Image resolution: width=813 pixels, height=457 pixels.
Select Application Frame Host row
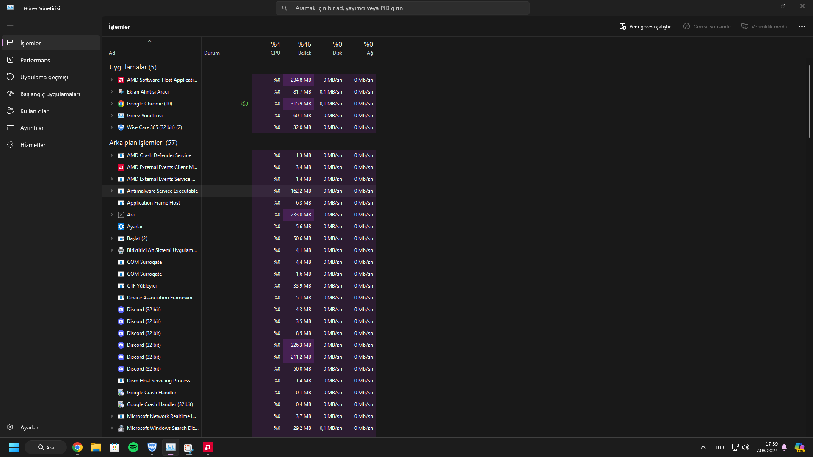(239, 203)
